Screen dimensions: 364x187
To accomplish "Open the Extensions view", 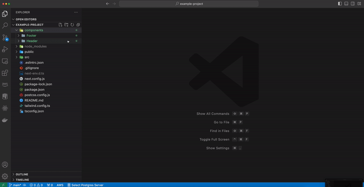I will (5, 73).
